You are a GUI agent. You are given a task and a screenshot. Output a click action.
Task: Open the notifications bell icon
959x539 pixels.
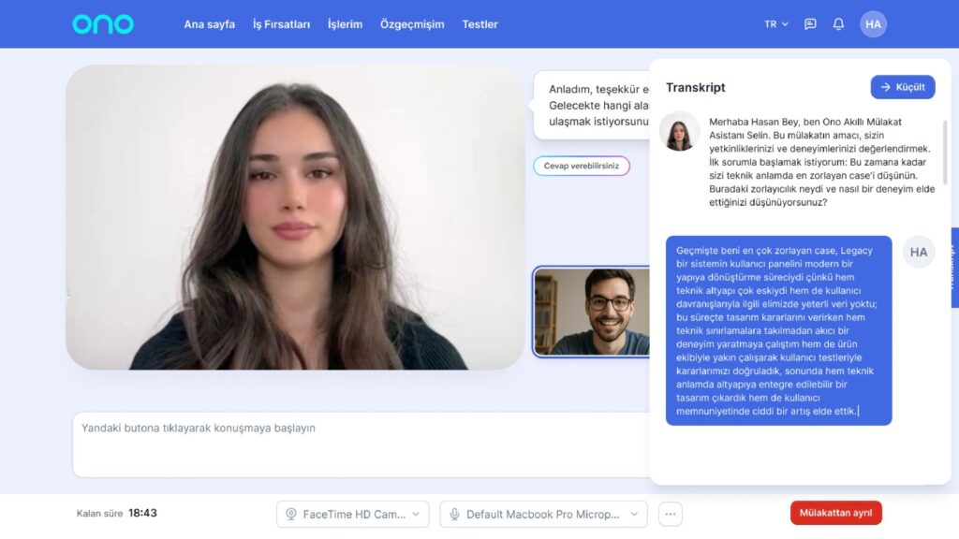pos(839,23)
